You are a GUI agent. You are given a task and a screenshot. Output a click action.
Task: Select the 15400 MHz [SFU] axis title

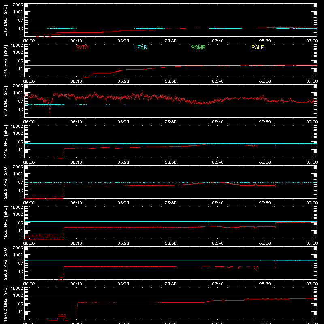6,304
